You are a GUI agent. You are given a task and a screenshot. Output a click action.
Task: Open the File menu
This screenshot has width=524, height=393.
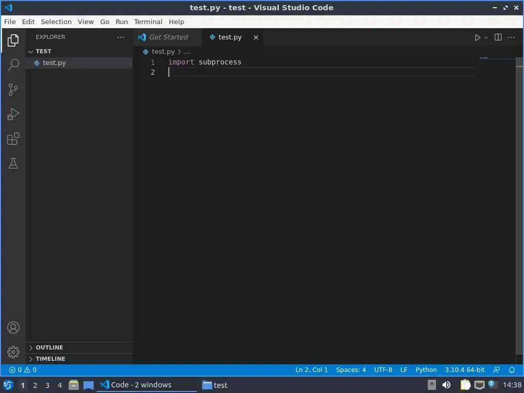(x=10, y=21)
